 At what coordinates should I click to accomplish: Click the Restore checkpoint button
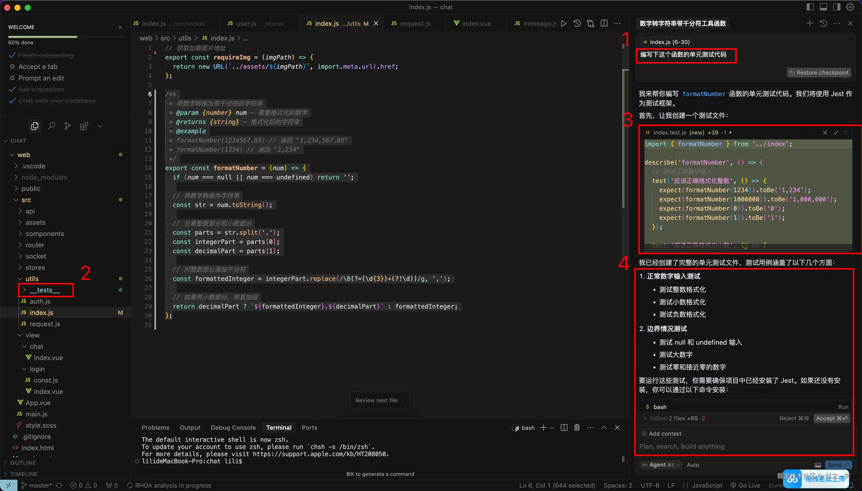click(819, 73)
